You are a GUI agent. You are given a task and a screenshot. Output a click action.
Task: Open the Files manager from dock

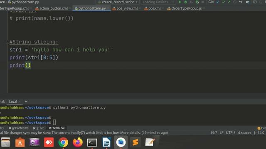(5, 142)
